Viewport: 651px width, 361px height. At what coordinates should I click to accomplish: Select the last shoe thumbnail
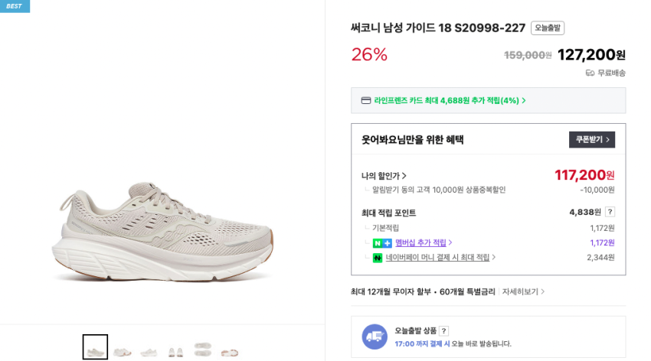point(230,351)
